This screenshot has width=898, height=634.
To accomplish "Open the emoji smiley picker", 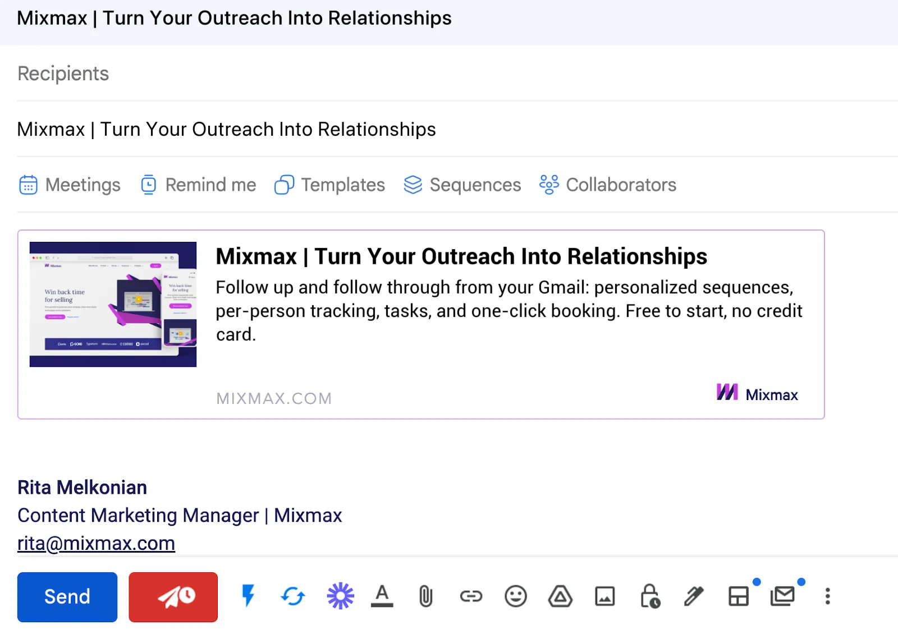I will 516,596.
